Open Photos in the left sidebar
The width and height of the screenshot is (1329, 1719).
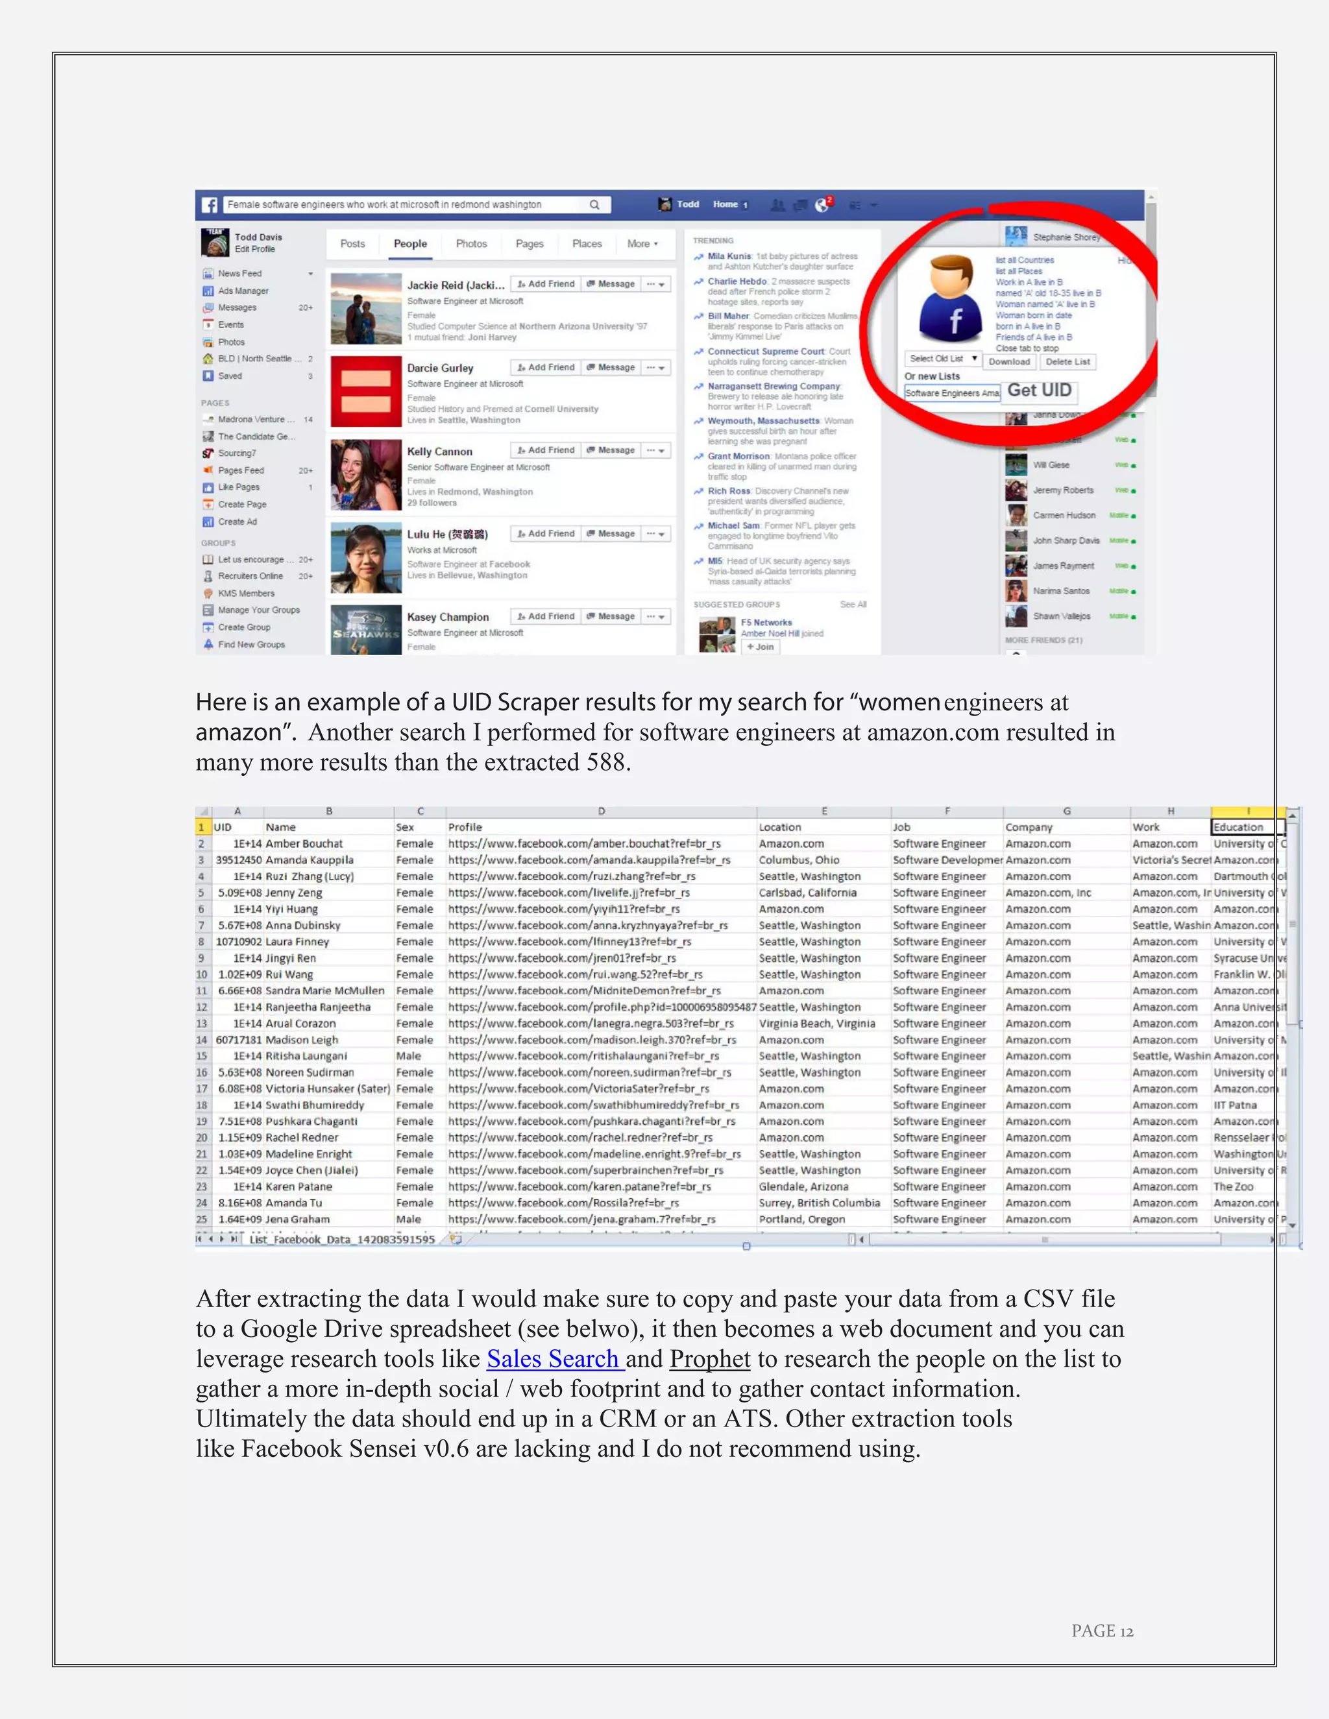[230, 342]
